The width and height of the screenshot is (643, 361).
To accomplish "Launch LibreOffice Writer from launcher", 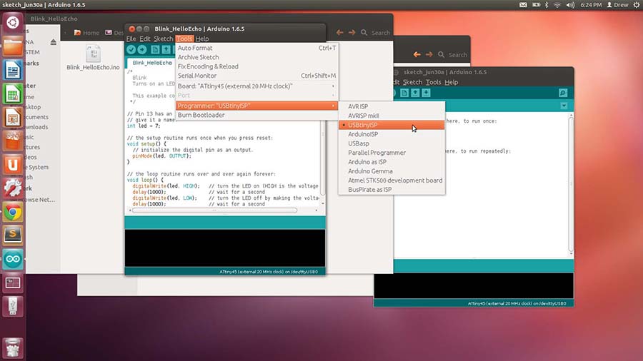I will tap(13, 70).
